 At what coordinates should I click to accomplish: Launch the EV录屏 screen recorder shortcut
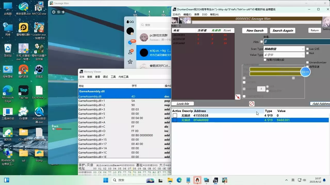[23, 113]
